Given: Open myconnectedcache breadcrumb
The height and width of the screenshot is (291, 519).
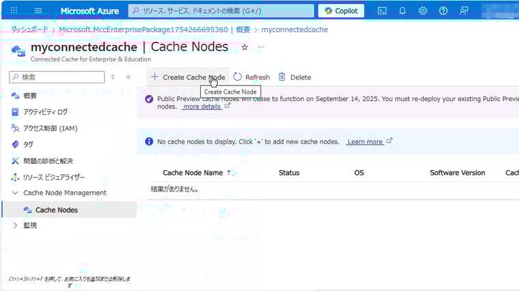Looking at the screenshot, I should point(294,29).
